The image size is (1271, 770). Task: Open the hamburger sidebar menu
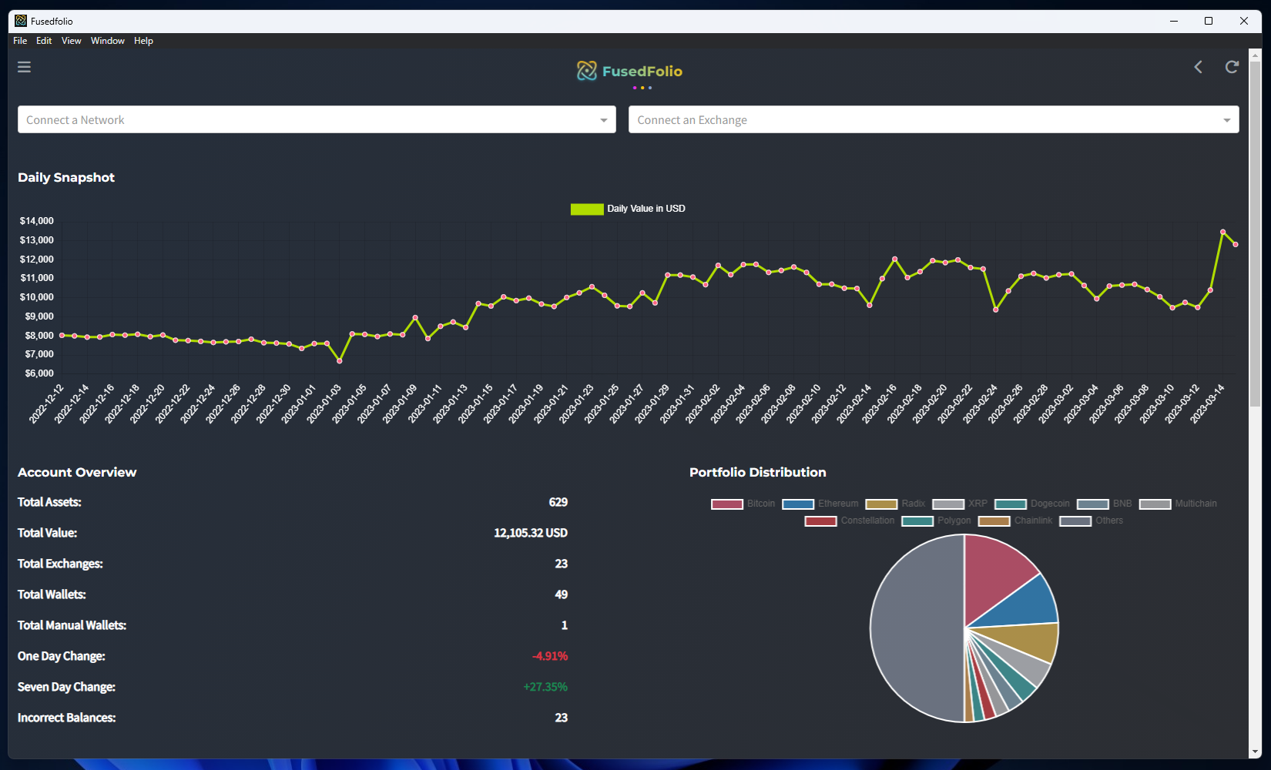click(x=25, y=67)
